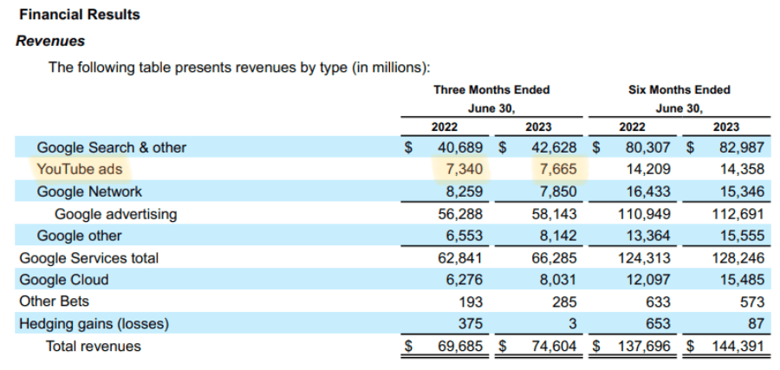This screenshot has height=370, width=780.
Task: Select Google other value 8,142
Action: pyautogui.click(x=557, y=235)
